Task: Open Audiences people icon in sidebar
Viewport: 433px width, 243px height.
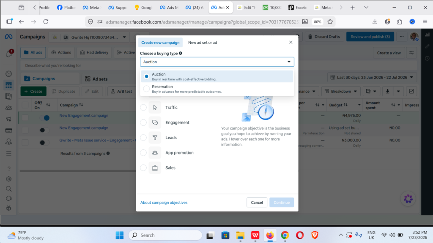Action: pyautogui.click(x=9, y=108)
